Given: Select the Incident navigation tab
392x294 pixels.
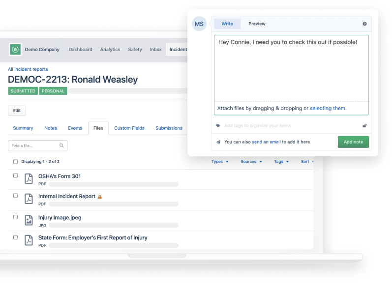Looking at the screenshot, I should pyautogui.click(x=177, y=50).
